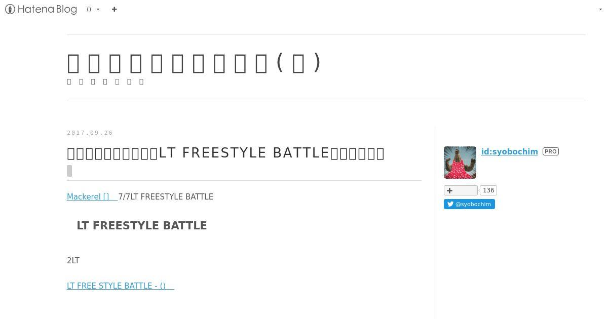The height and width of the screenshot is (319, 608).
Task: Click the PRO badge next to username
Action: coord(551,151)
